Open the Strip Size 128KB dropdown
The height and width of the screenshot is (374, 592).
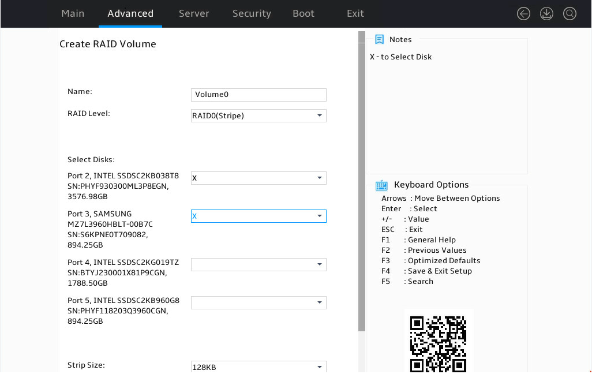258,367
